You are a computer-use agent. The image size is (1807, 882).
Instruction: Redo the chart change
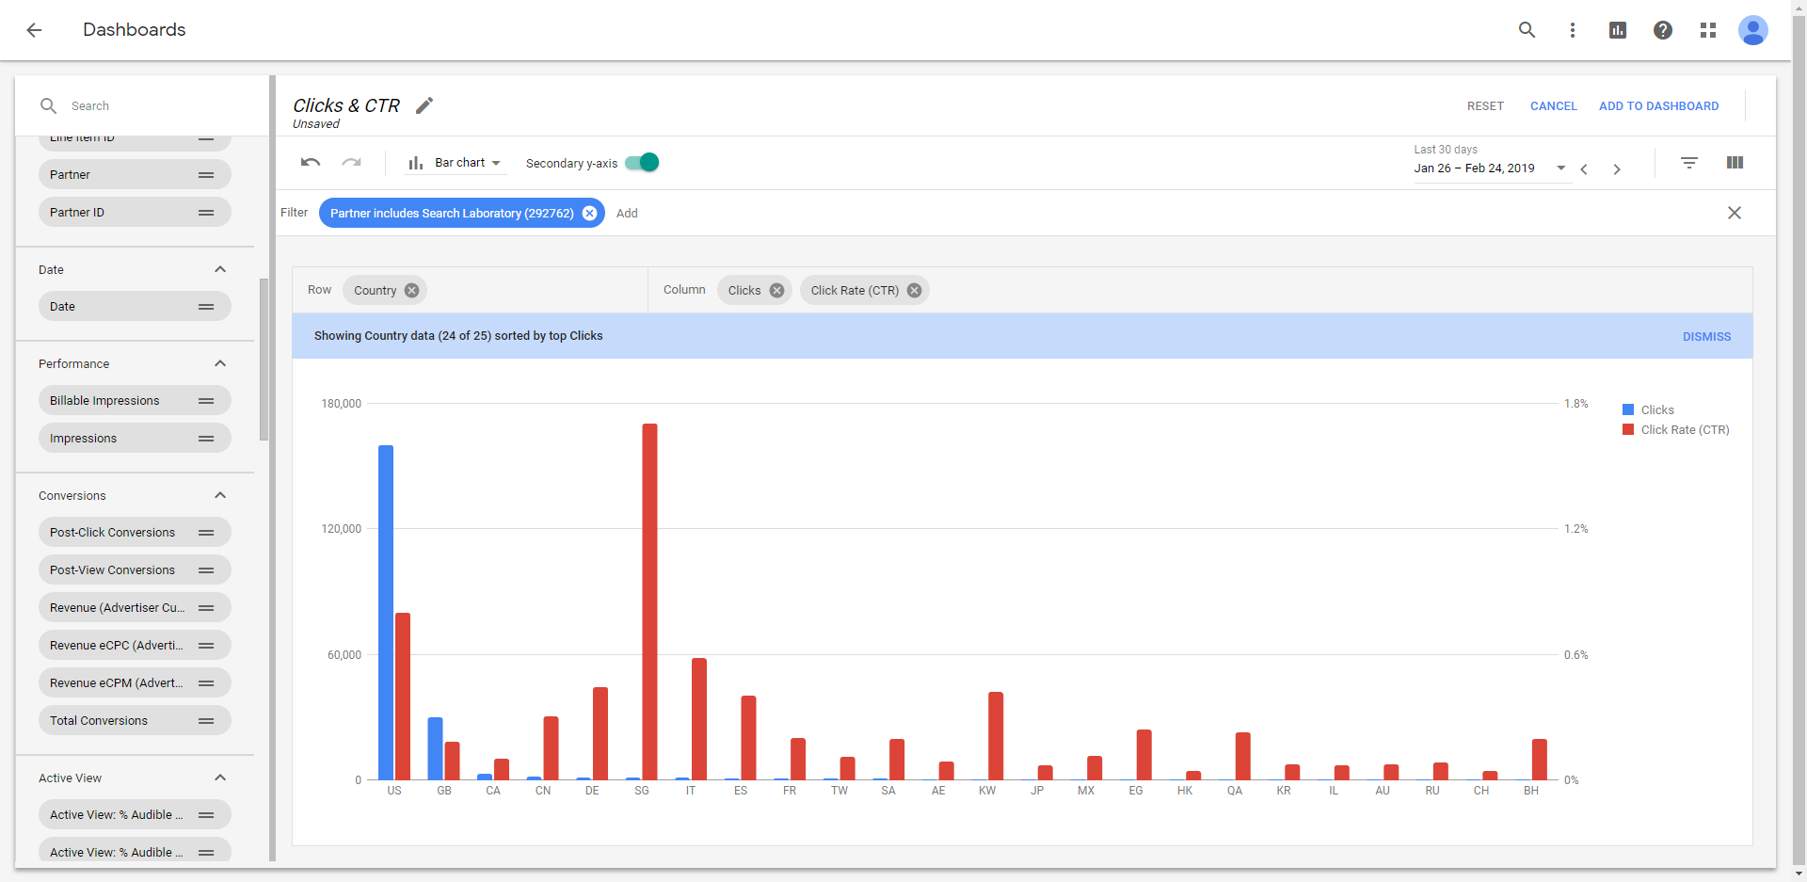pos(352,163)
